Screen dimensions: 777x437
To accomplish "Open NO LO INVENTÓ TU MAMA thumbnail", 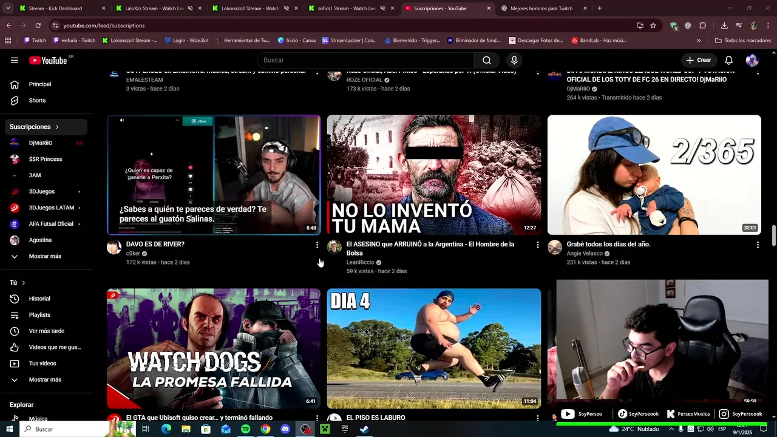I will (x=434, y=175).
